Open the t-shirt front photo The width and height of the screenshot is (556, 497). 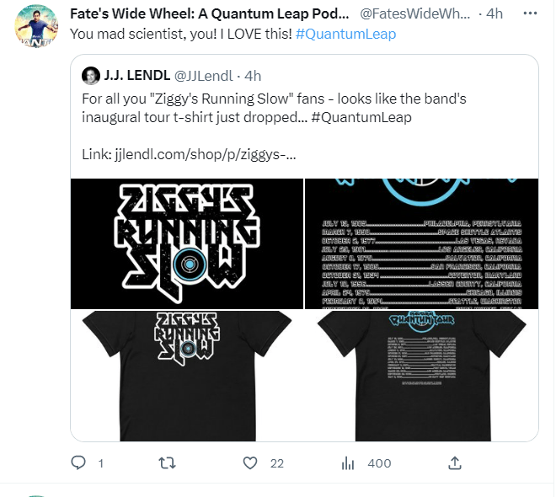point(187,376)
